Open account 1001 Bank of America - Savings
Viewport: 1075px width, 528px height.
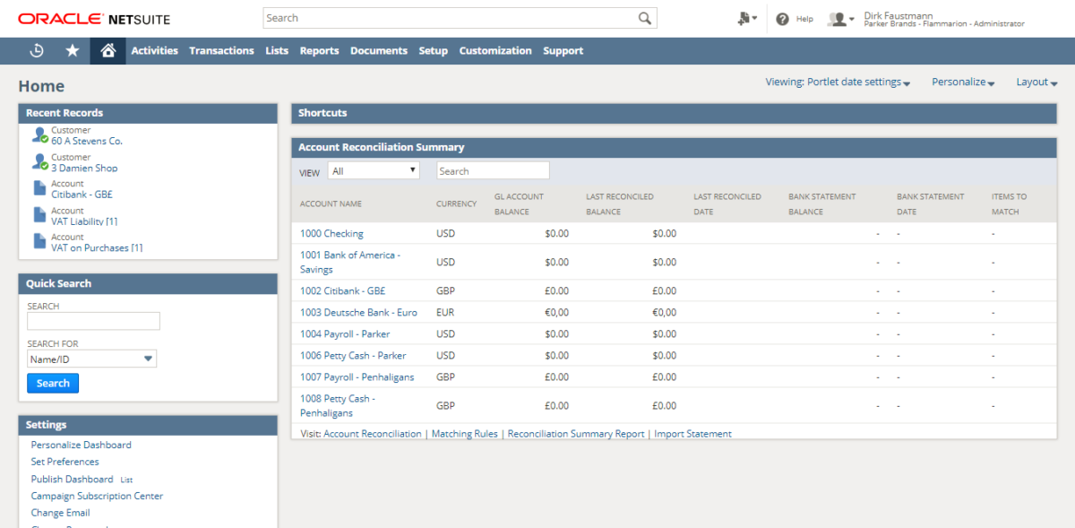point(350,262)
